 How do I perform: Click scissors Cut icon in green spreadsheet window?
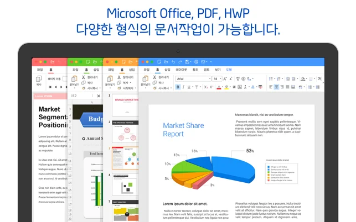(x=83, y=77)
